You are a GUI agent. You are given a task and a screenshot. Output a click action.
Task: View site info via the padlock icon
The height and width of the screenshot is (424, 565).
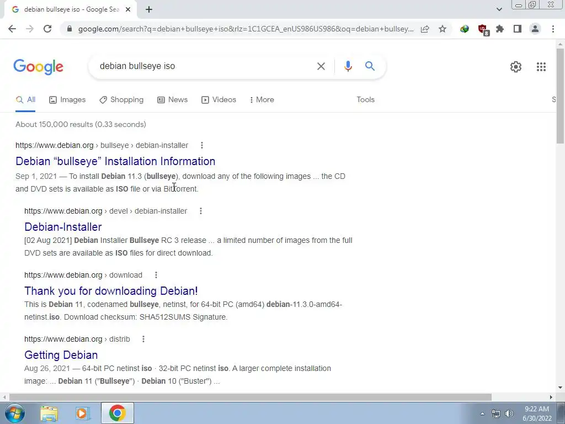coord(70,29)
